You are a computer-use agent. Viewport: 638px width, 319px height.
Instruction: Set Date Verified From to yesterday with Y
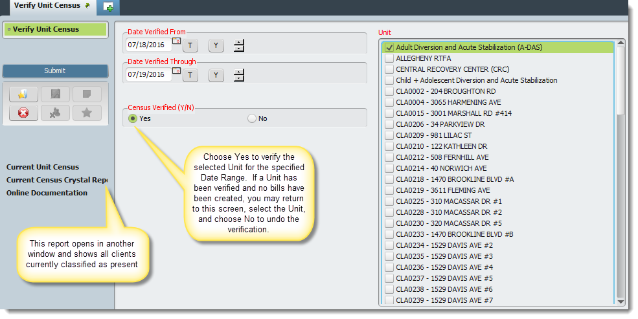click(x=216, y=45)
